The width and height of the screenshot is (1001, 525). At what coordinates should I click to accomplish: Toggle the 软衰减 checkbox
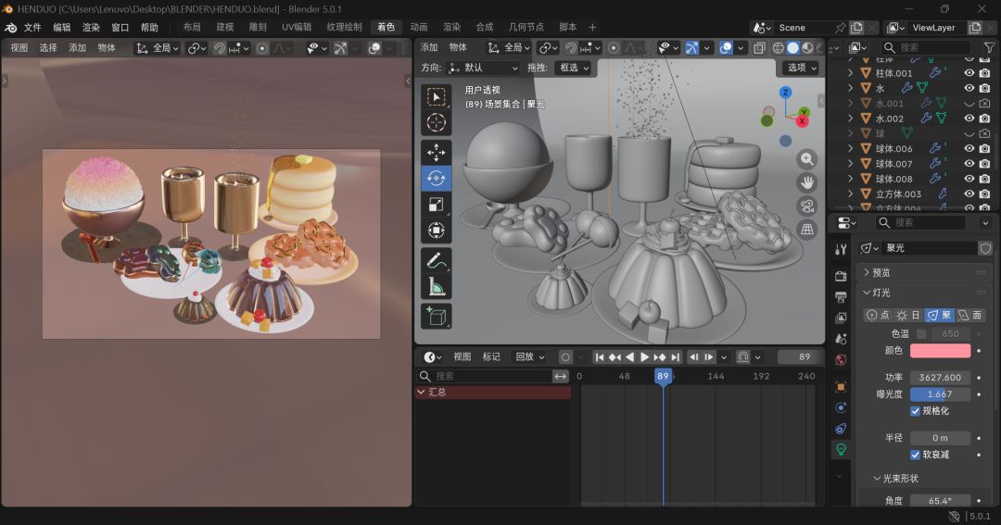(x=916, y=455)
